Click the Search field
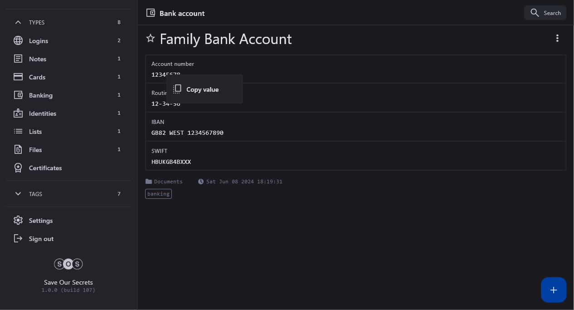 tap(545, 13)
